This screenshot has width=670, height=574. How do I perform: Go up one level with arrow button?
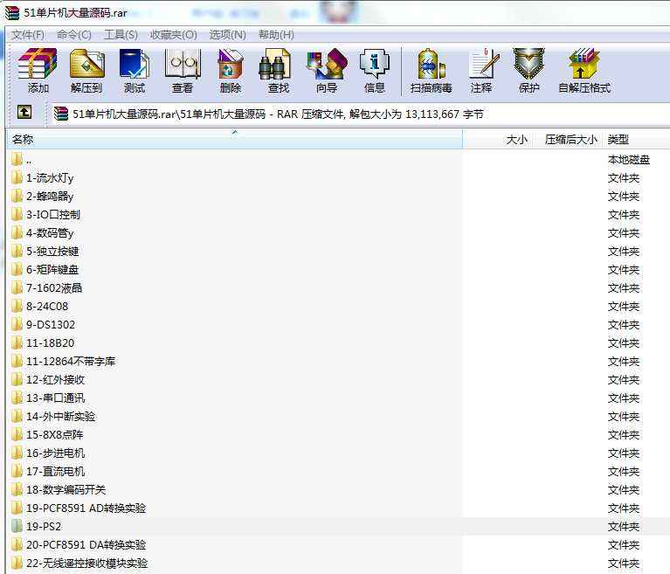coord(24,113)
